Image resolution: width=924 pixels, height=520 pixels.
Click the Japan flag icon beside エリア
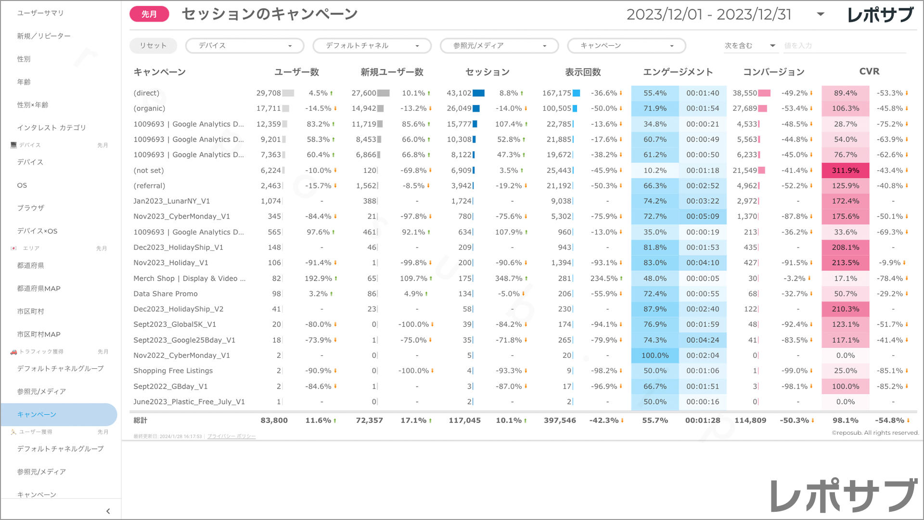13,248
